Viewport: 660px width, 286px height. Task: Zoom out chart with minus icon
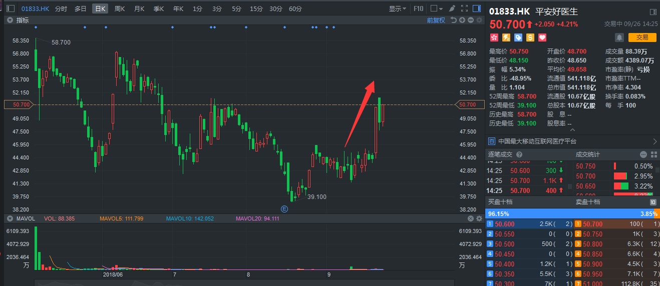471,20
